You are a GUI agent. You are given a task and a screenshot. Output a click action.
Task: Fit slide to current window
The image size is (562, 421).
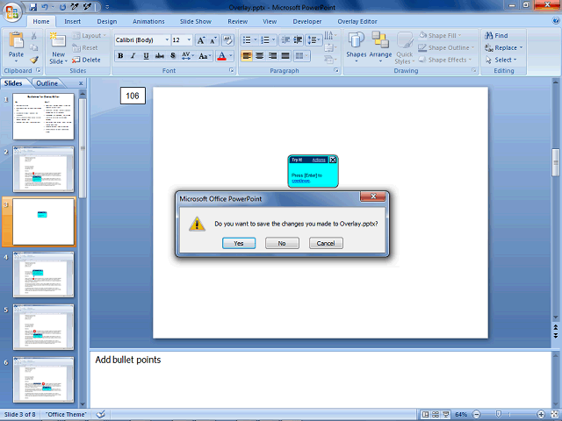554,414
